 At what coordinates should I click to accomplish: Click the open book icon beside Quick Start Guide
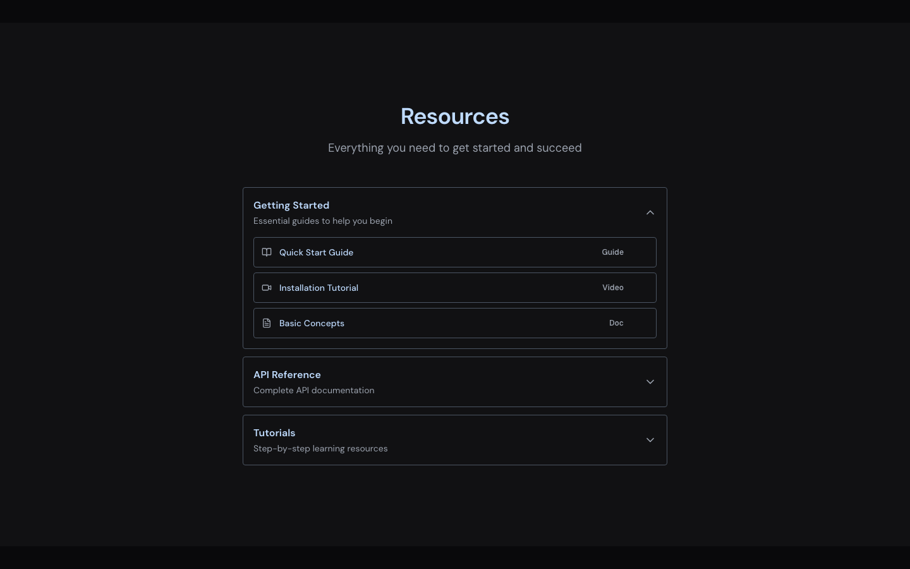(x=267, y=252)
